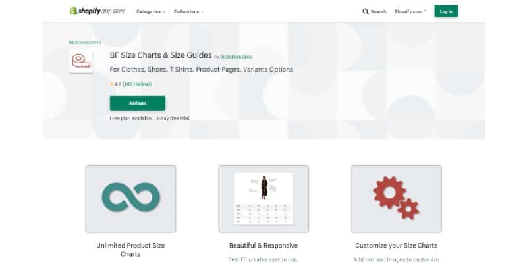Open the Merchandising category link
This screenshot has width=527, height=264.
(x=85, y=43)
